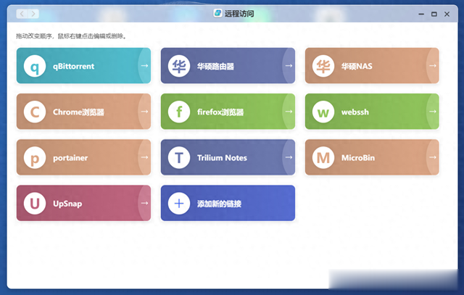Go forward with the right chevron
This screenshot has width=464, height=295.
coord(33,14)
